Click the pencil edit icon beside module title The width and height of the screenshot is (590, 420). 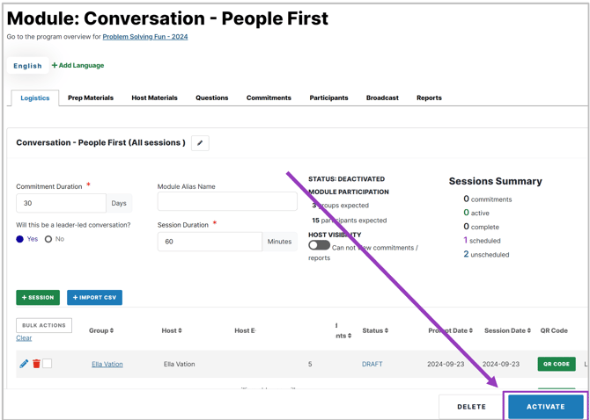(200, 143)
